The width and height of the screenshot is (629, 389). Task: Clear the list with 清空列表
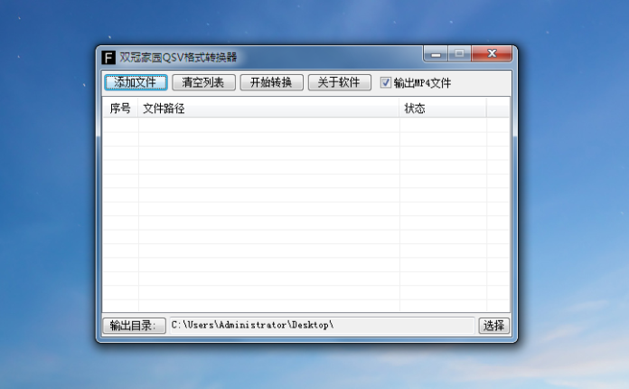tap(203, 82)
